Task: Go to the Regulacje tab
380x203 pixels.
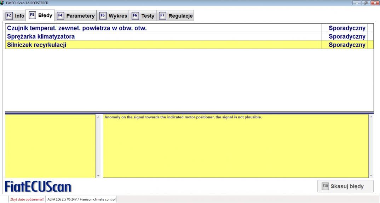Action: click(x=175, y=16)
